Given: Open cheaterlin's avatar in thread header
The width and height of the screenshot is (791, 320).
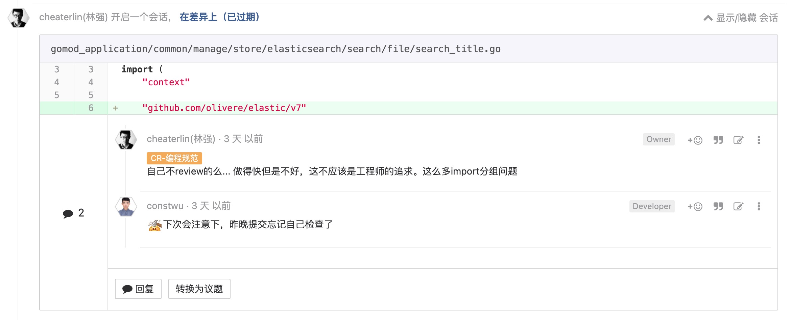Looking at the screenshot, I should 19,18.
